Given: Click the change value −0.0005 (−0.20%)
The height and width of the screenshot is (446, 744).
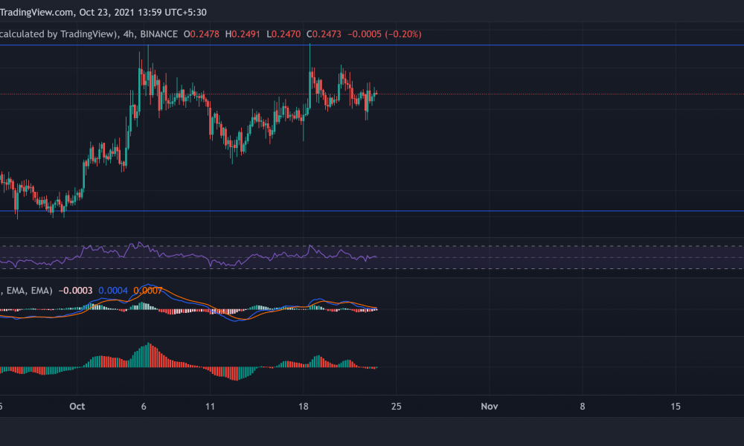Looking at the screenshot, I should 385,34.
